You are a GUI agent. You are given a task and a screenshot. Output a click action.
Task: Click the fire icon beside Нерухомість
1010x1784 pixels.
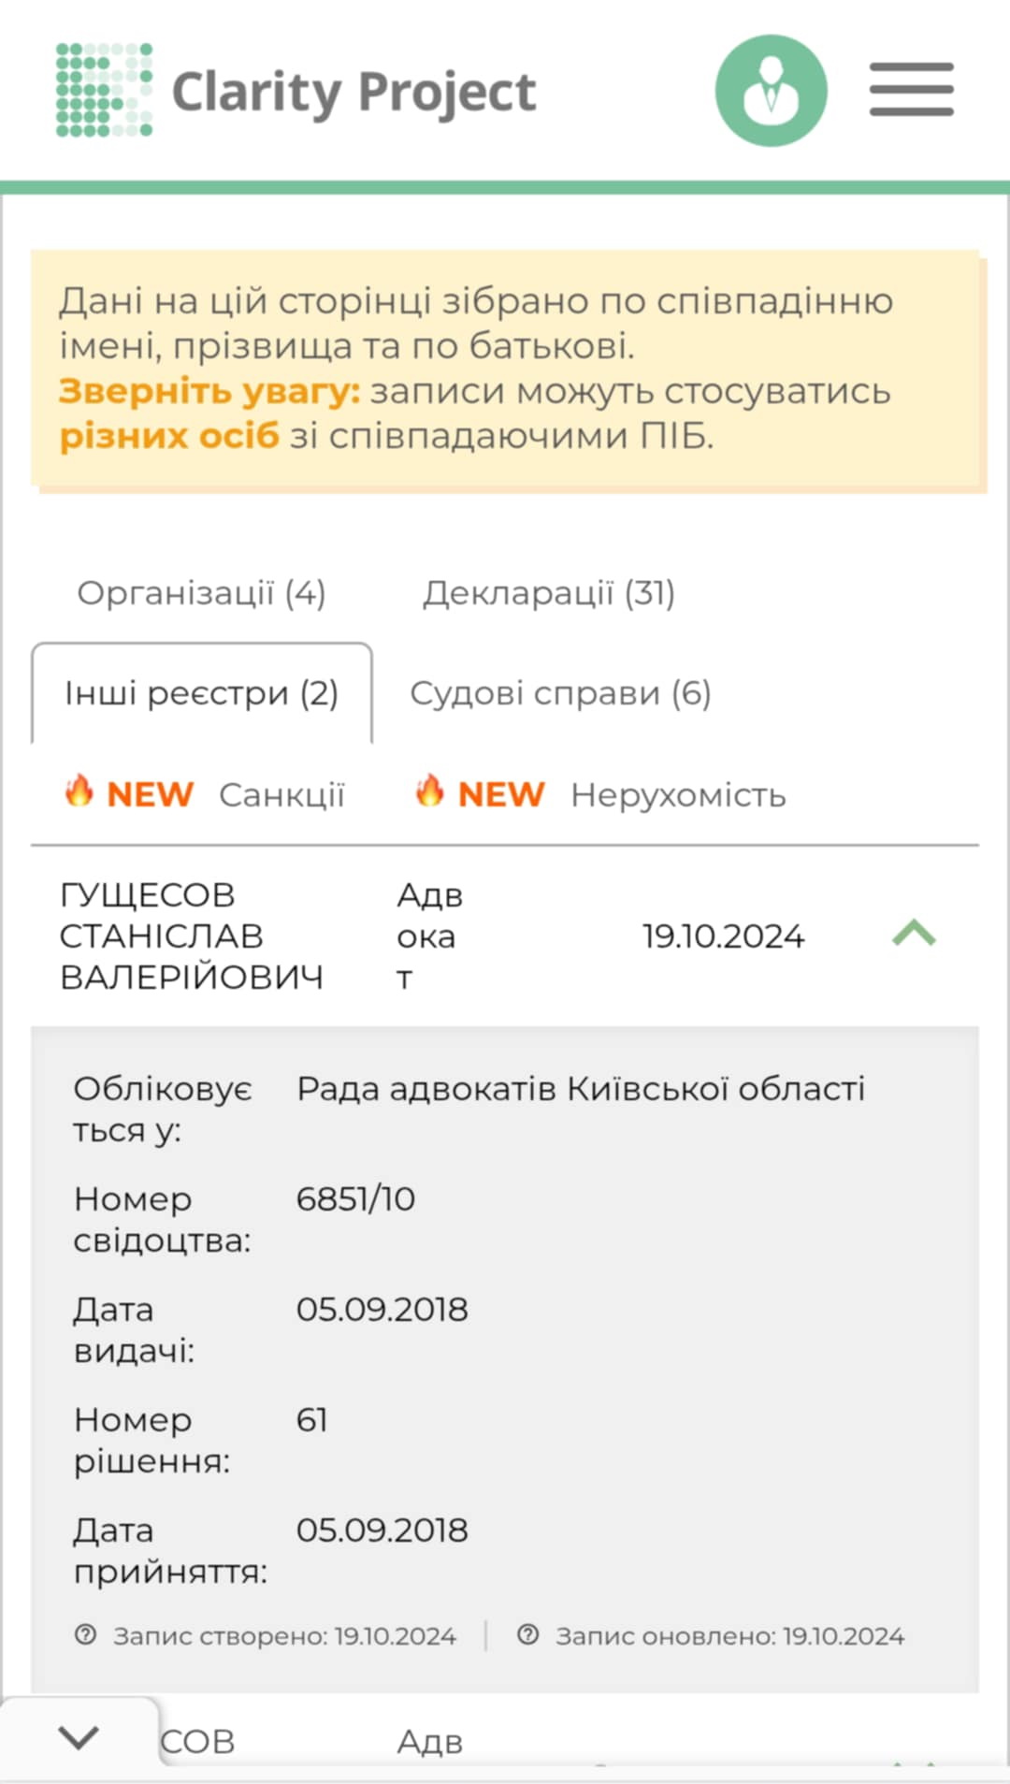tap(430, 793)
